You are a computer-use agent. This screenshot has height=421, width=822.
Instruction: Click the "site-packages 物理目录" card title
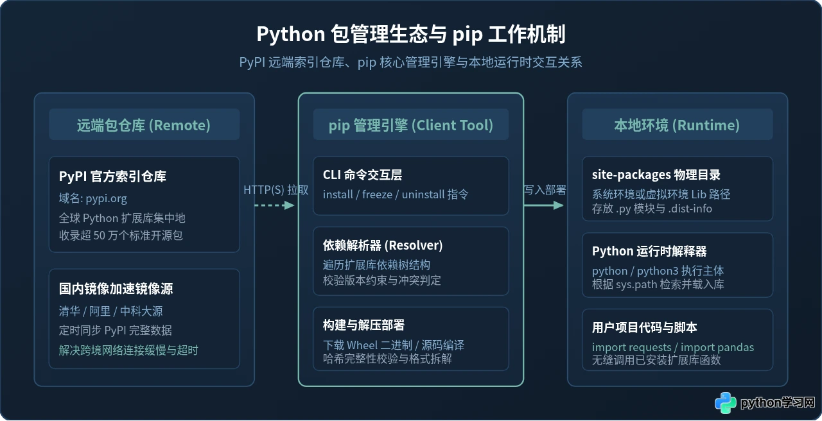click(x=656, y=175)
